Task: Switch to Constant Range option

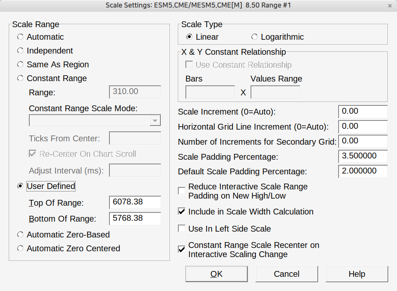Action: coord(20,78)
